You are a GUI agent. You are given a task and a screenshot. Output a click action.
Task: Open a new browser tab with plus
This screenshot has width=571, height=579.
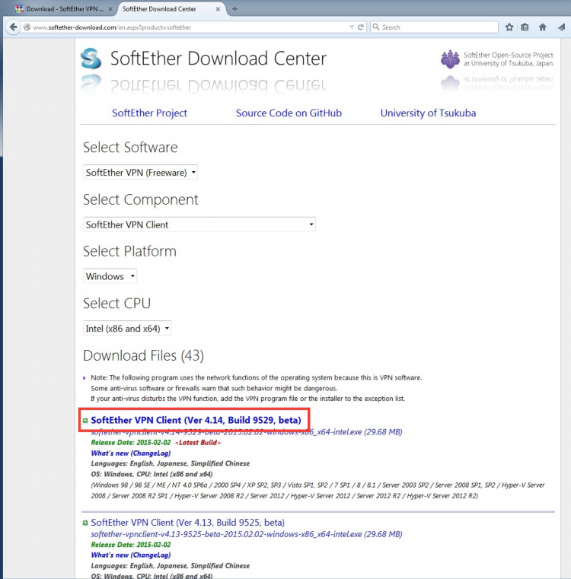tap(234, 9)
